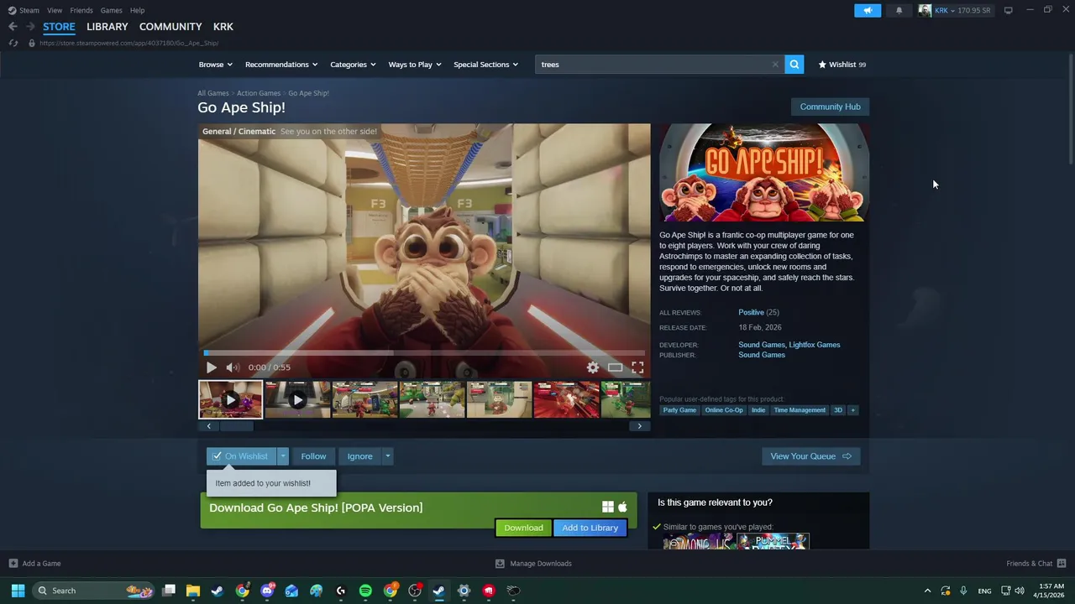Open the Recommendations dropdown
This screenshot has width=1075, height=604.
(281, 65)
